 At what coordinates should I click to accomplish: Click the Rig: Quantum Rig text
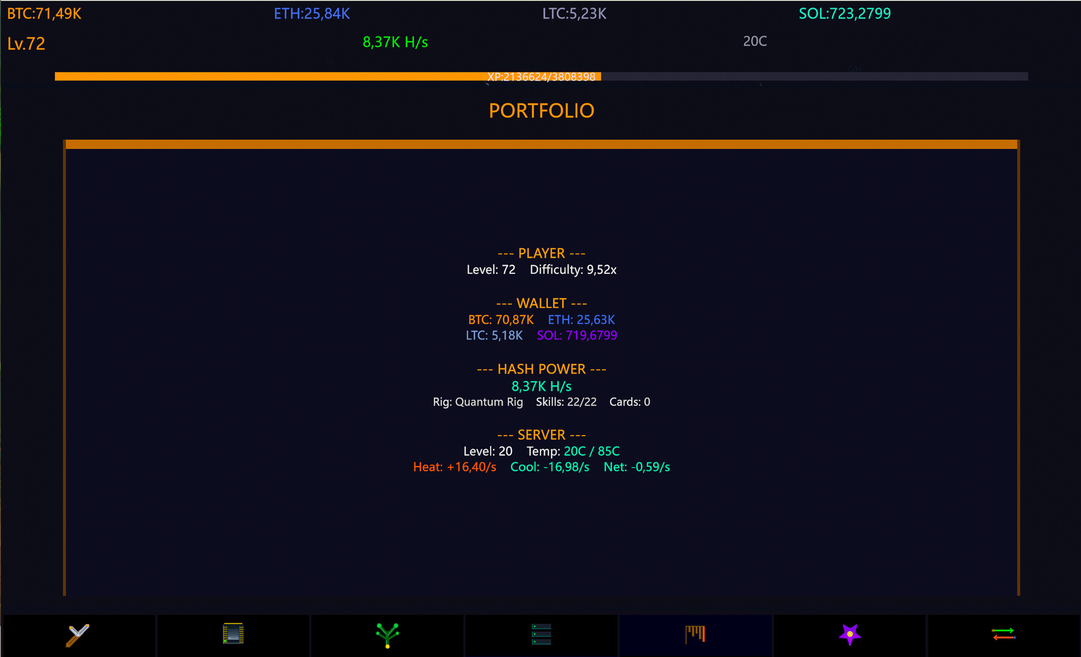(478, 402)
